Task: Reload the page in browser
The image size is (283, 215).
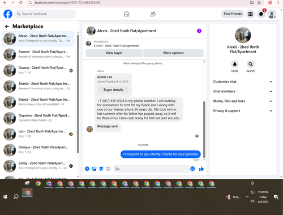Action: [x=21, y=3]
